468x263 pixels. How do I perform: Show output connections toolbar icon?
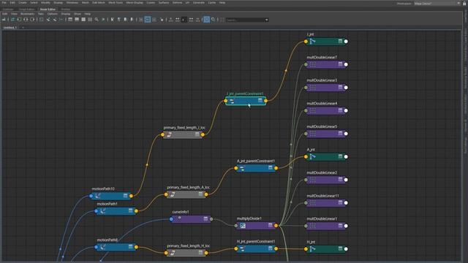[x=32, y=20]
